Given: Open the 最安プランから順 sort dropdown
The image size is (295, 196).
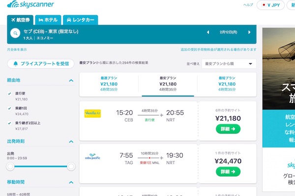Looking at the screenshot, I should (229, 64).
